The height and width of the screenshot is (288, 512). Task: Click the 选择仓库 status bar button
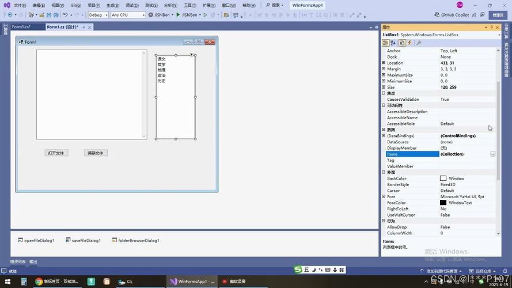tap(483, 271)
